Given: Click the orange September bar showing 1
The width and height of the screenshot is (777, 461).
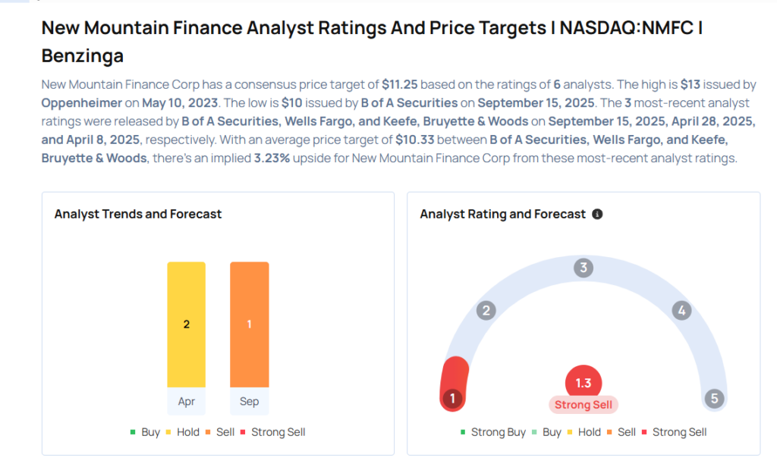Looking at the screenshot, I should click(249, 325).
